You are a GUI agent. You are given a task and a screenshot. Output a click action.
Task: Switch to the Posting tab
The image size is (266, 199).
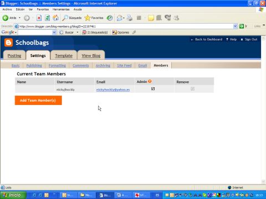pos(14,55)
